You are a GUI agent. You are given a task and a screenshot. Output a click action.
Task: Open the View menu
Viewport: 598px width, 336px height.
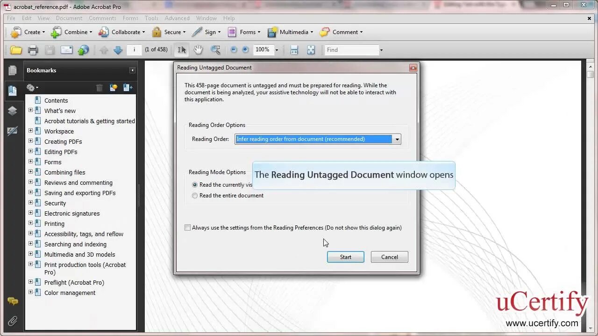(43, 18)
